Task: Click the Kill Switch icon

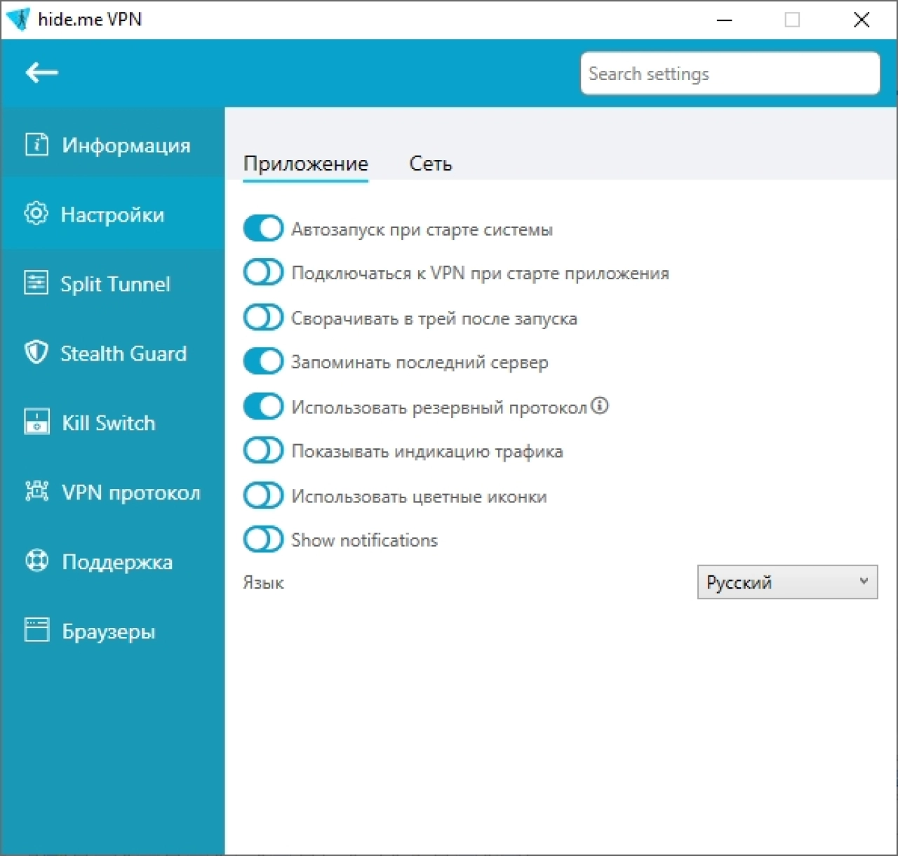Action: tap(36, 422)
